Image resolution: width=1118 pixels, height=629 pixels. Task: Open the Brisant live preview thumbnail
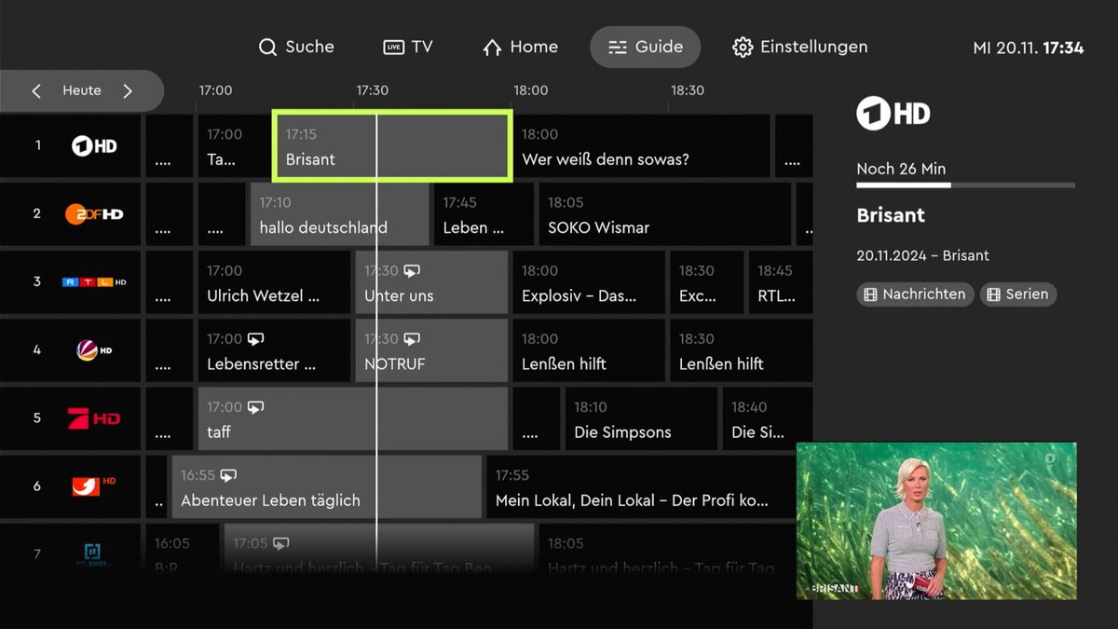tap(936, 520)
